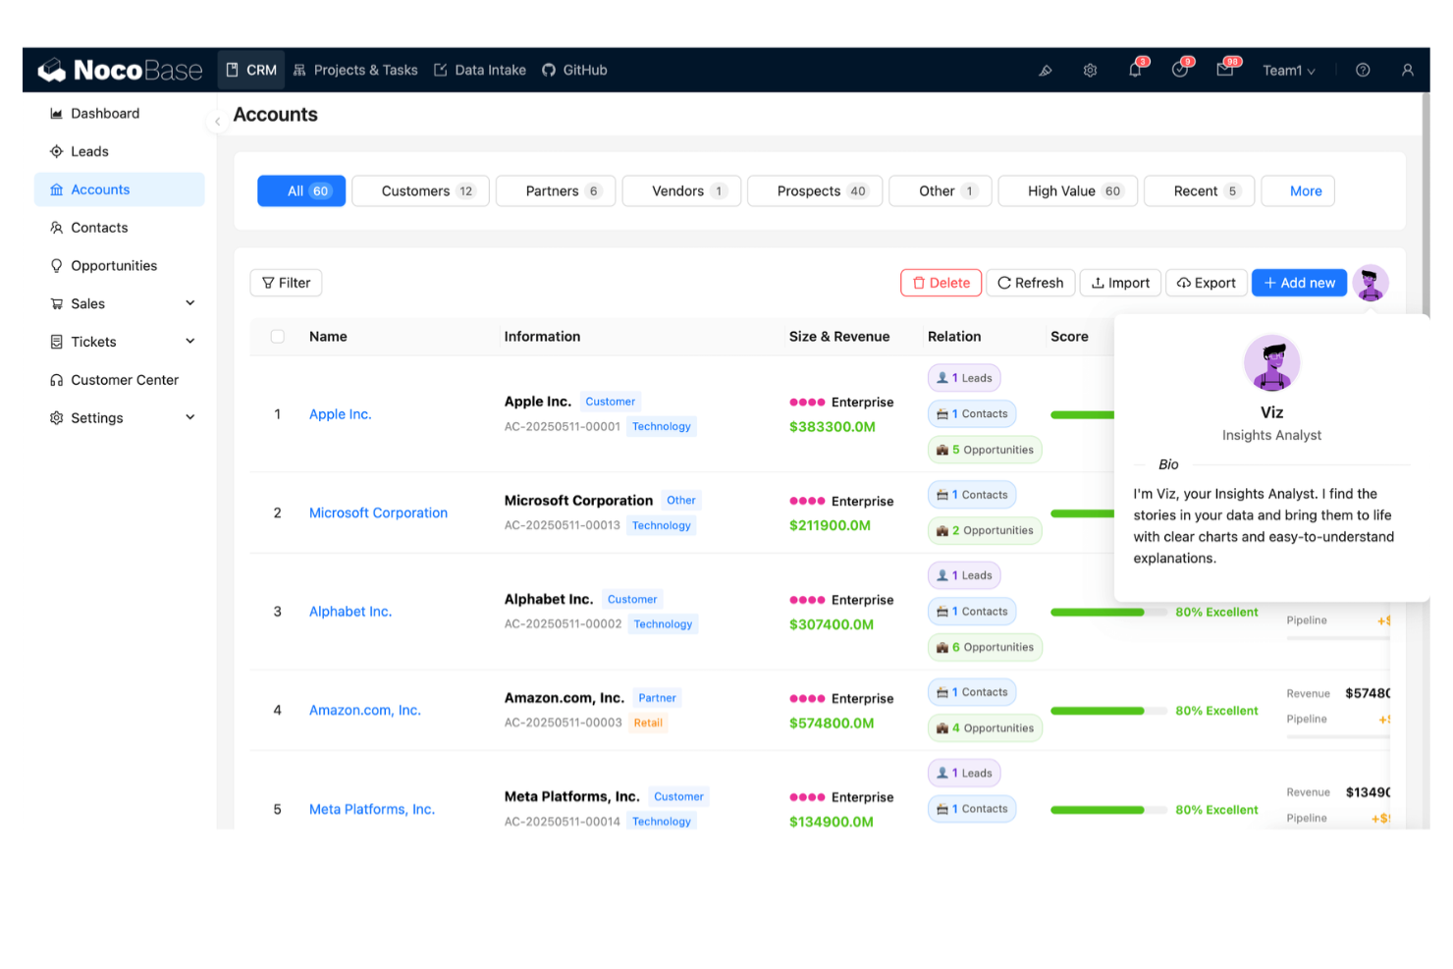Open the tasks check-circle icon with badge
Screen dimensions: 1453x969
(1180, 71)
